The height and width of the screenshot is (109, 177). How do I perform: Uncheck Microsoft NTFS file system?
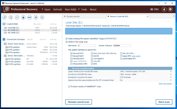[x=71, y=53]
